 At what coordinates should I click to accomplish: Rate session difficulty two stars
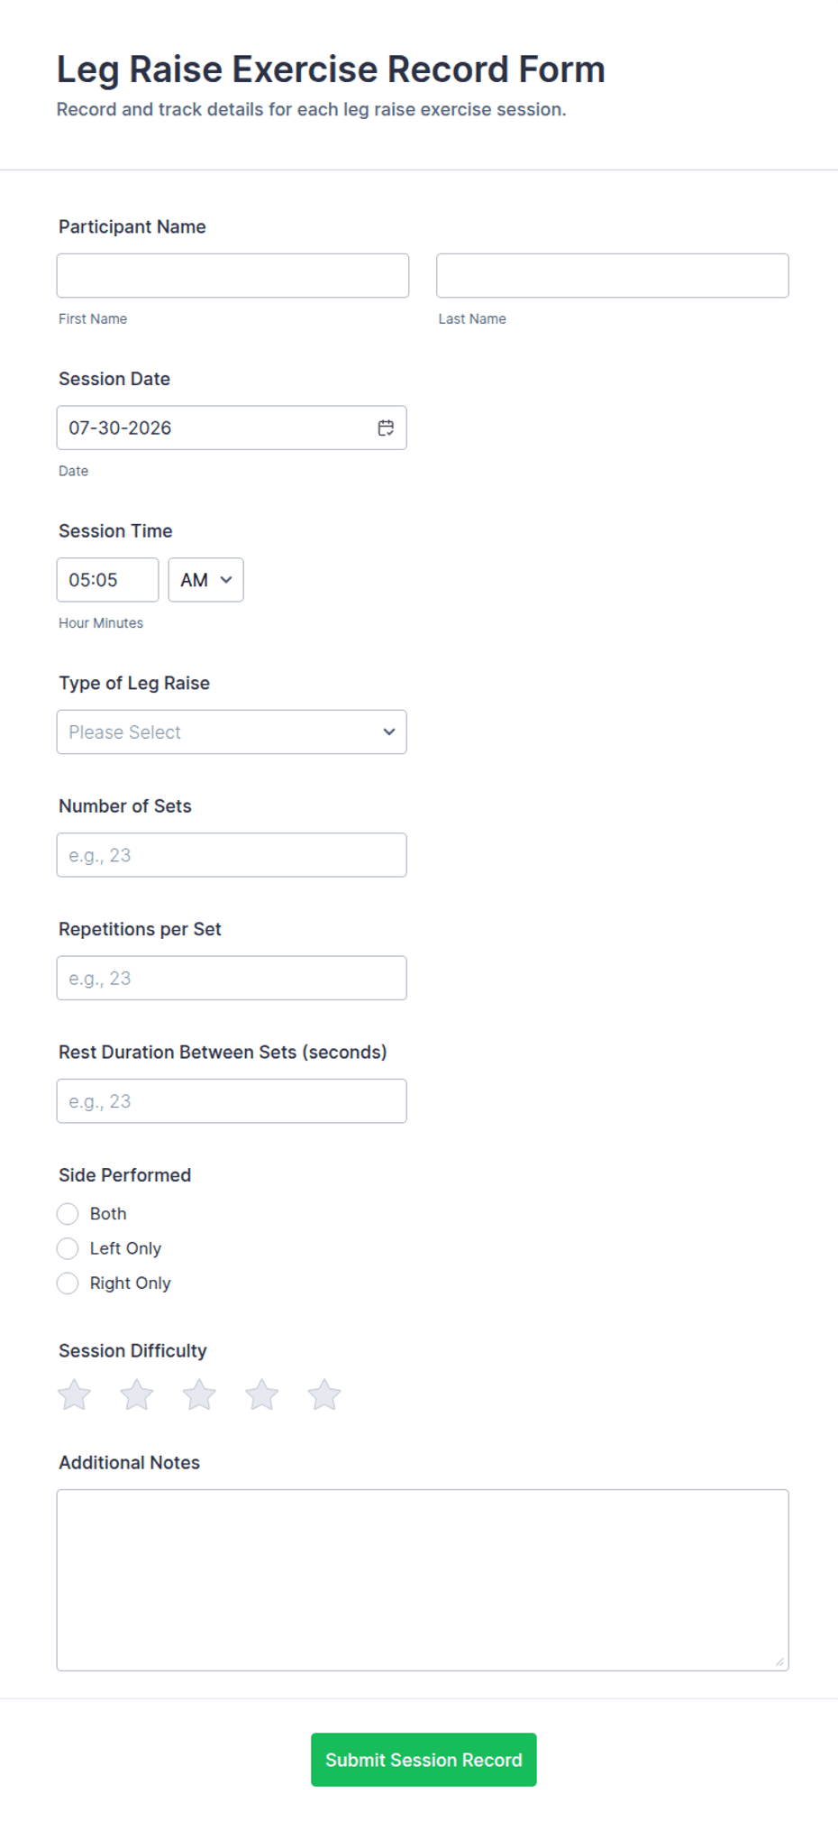click(137, 1394)
